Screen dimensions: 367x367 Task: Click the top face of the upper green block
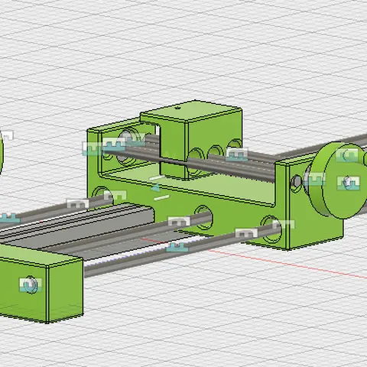pyautogui.click(x=191, y=111)
